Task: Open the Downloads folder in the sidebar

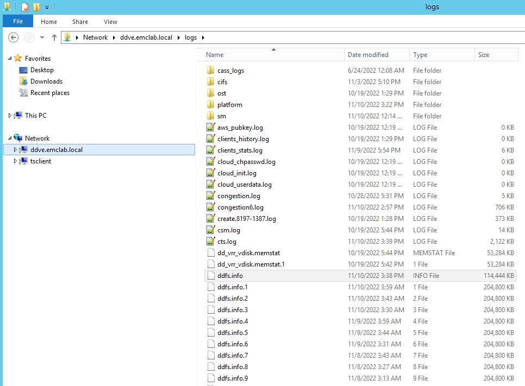Action: click(45, 81)
